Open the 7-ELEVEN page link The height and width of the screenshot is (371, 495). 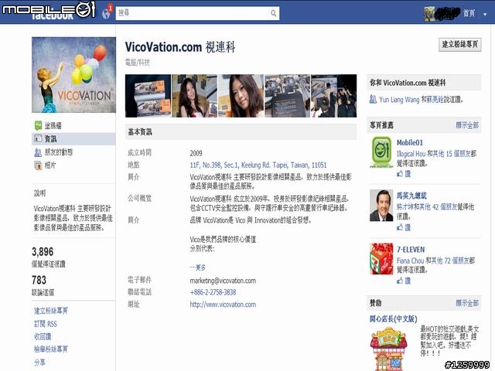click(411, 250)
